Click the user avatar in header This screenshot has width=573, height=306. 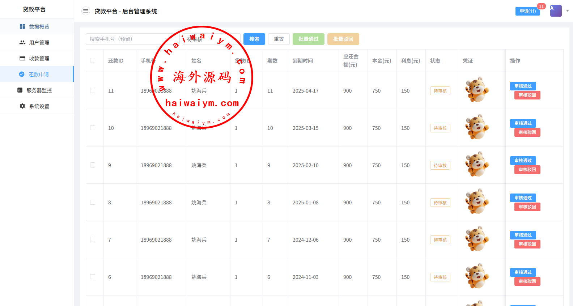[x=556, y=11]
